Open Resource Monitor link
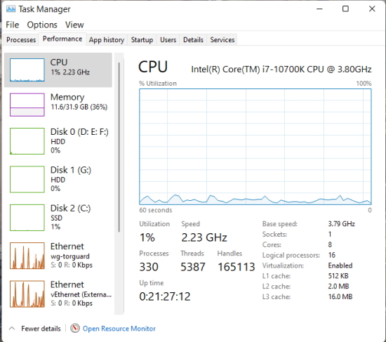 119,329
